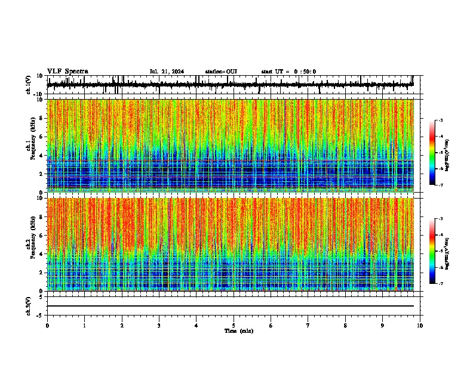
Task: Click the ch.1 waveform trace panel
Action: 234,85
